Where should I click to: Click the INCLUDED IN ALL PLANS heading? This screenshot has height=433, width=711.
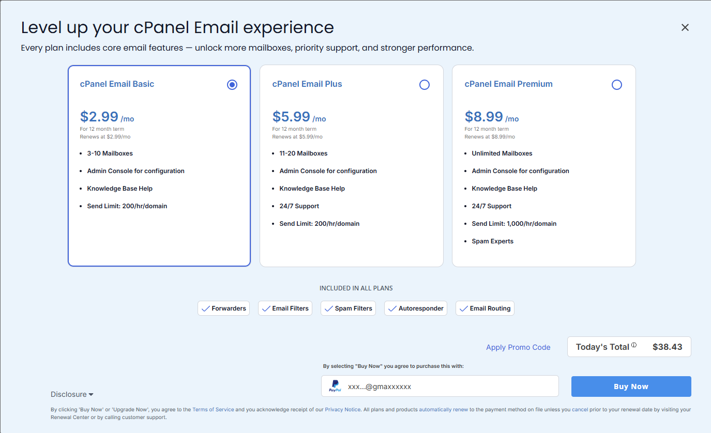coord(356,288)
